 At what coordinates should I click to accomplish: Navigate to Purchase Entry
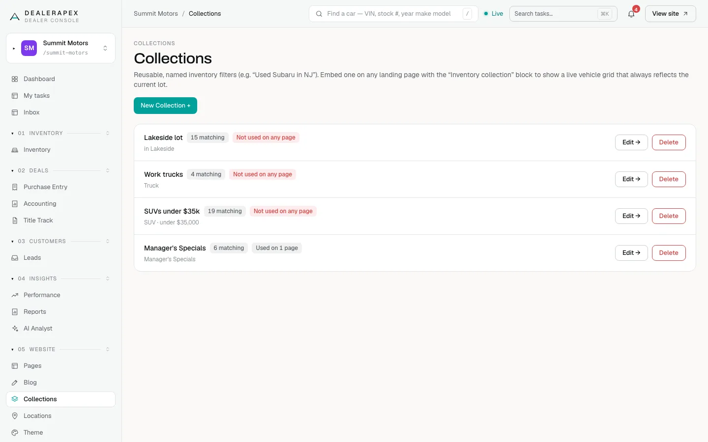pos(60,187)
